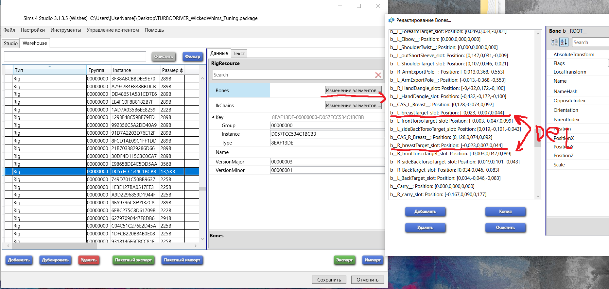Select the Rig row with Instance E98658DE4C5DD5AA
Screen dimensions: 609x289
point(102,164)
